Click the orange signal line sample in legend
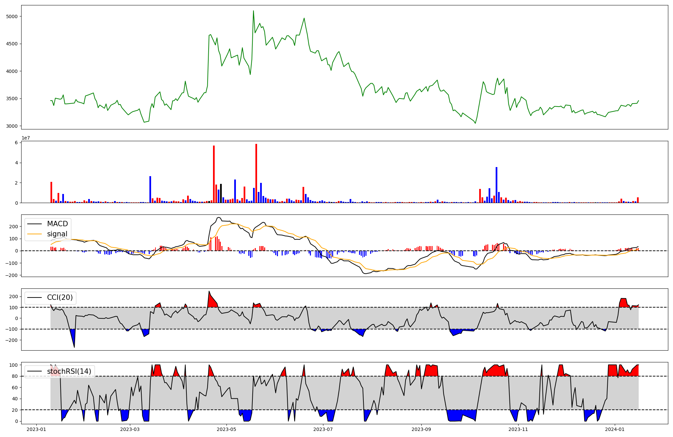The width and height of the screenshot is (673, 437). [34, 234]
